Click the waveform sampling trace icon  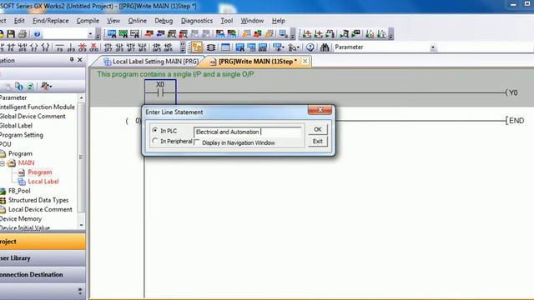pyautogui.click(x=330, y=33)
